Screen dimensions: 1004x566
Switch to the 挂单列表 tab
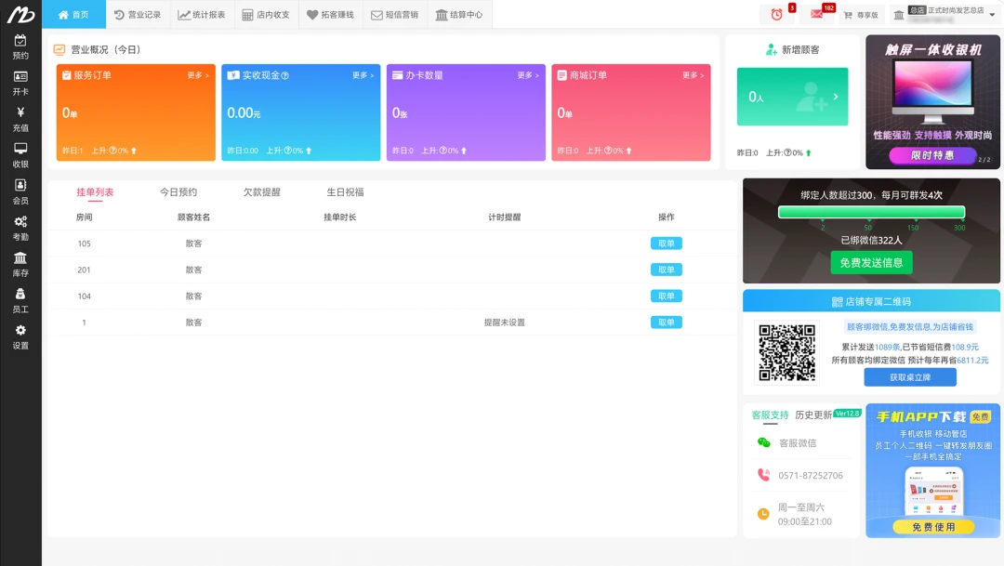(x=95, y=192)
